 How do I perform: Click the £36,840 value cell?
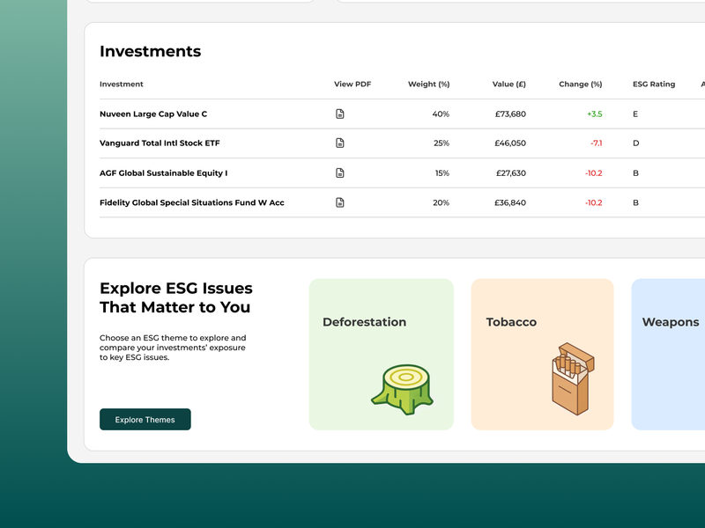coord(510,202)
